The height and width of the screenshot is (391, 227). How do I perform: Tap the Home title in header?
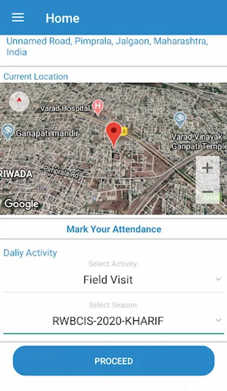63,18
